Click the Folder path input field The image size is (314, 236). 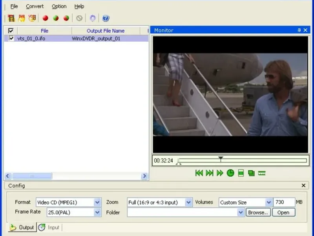click(182, 212)
